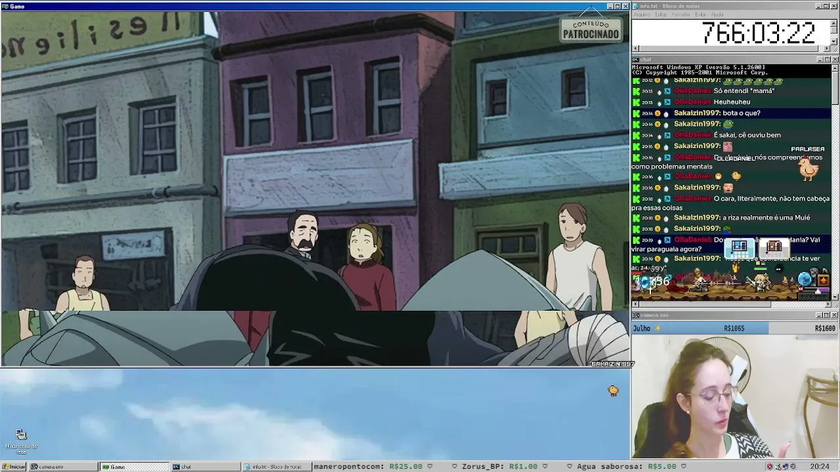Click the chat window scroll down arrow
Screen dimensions: 840x472
click(835, 297)
